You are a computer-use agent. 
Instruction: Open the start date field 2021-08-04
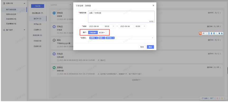[95, 26]
